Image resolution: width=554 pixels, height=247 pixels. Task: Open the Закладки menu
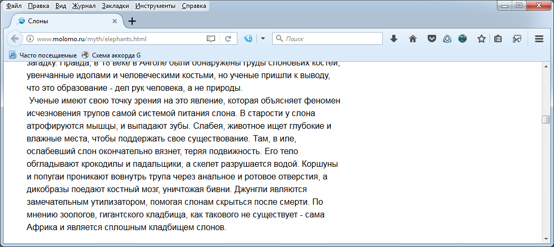coord(116,6)
